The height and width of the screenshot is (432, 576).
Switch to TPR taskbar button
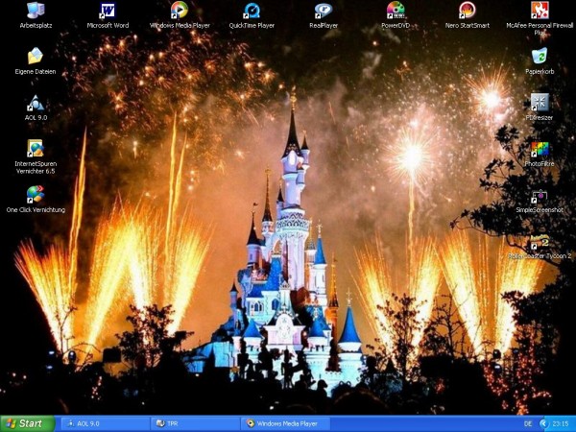(195, 423)
